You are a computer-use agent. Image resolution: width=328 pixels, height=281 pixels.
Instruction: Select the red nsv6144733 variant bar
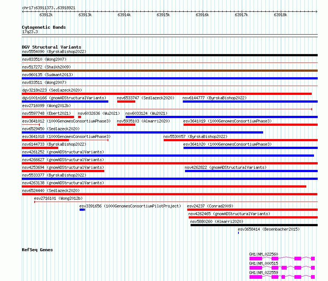point(40,148)
